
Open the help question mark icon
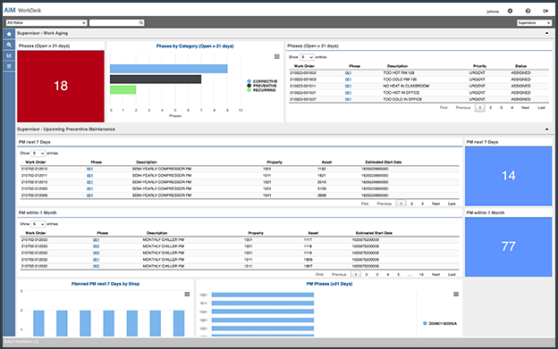coord(528,11)
